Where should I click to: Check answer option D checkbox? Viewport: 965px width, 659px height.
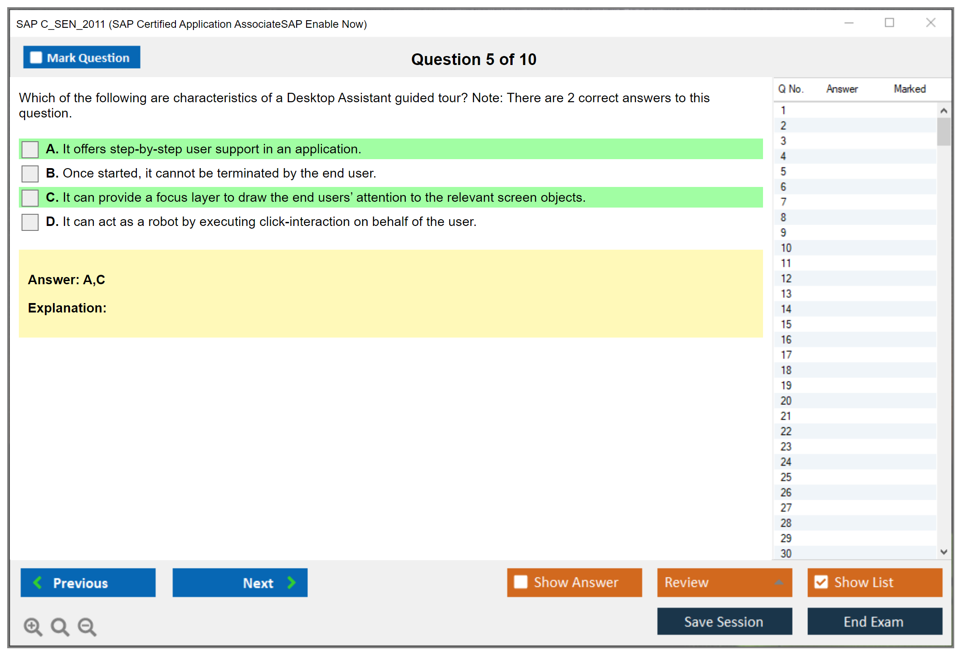click(x=30, y=222)
